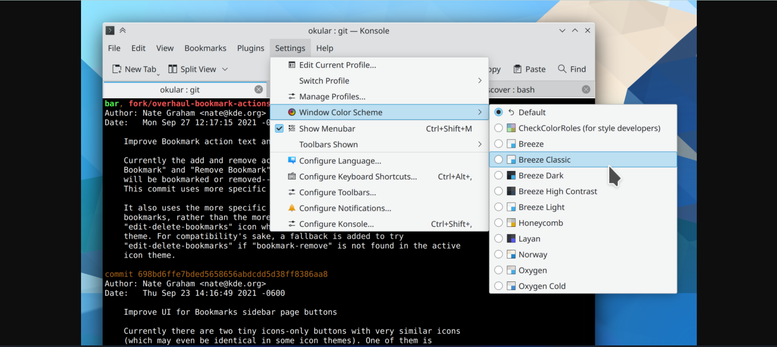Click the Configure Toolbars icon
The height and width of the screenshot is (347, 777).
292,192
